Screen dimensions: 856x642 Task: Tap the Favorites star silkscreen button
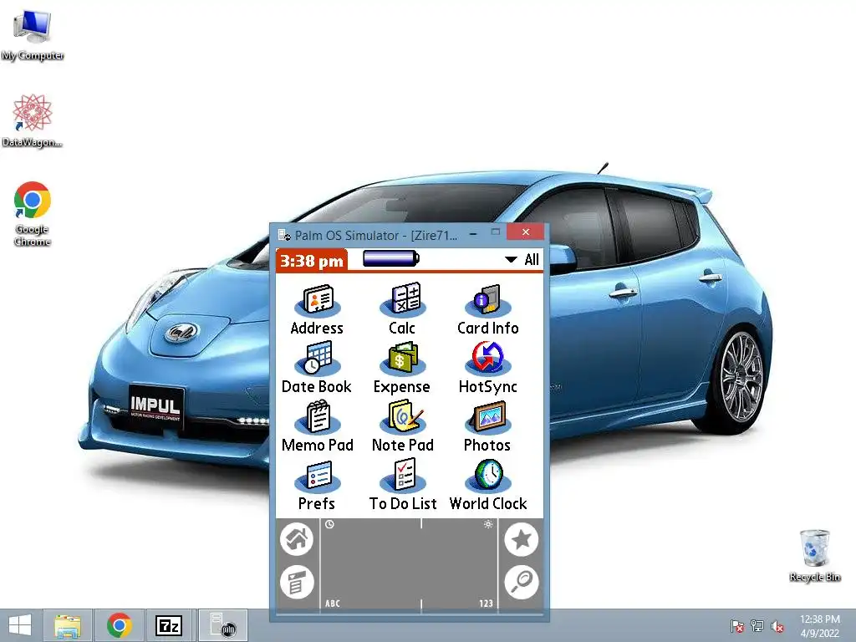point(522,539)
